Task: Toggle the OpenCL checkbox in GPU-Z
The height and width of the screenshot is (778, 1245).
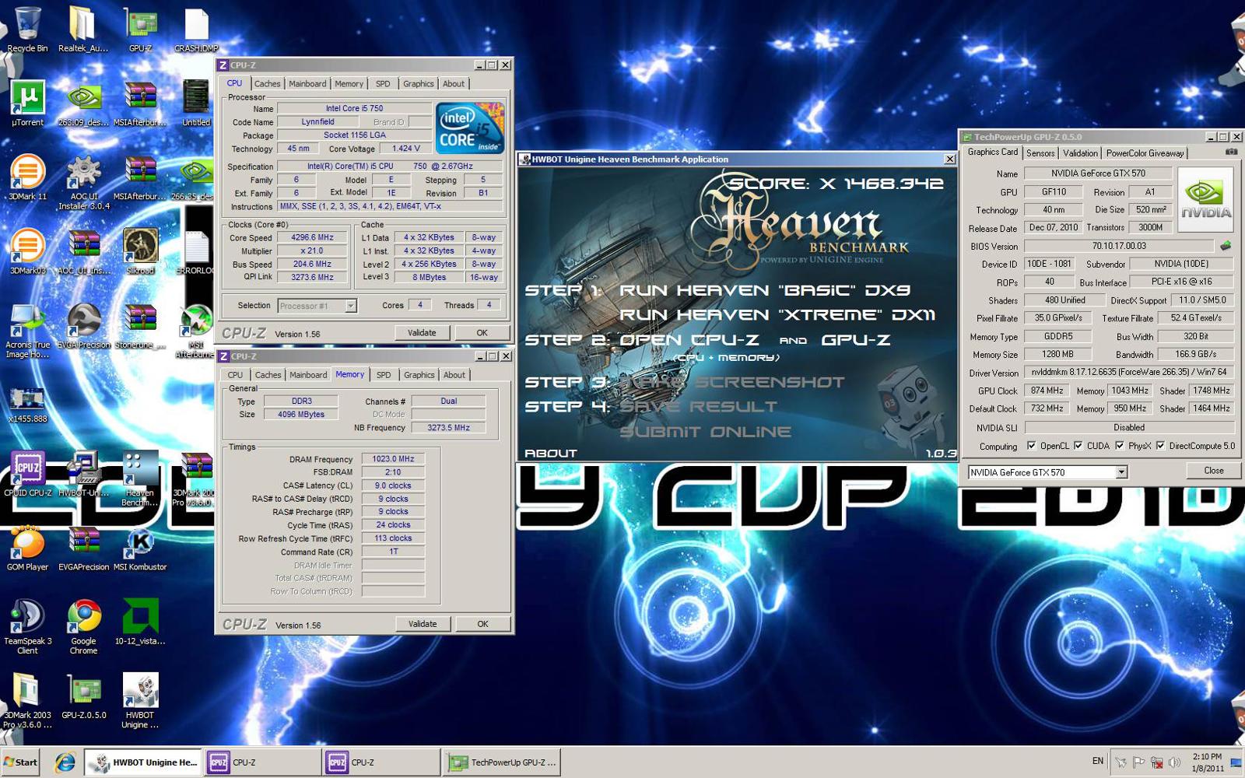Action: [1031, 446]
